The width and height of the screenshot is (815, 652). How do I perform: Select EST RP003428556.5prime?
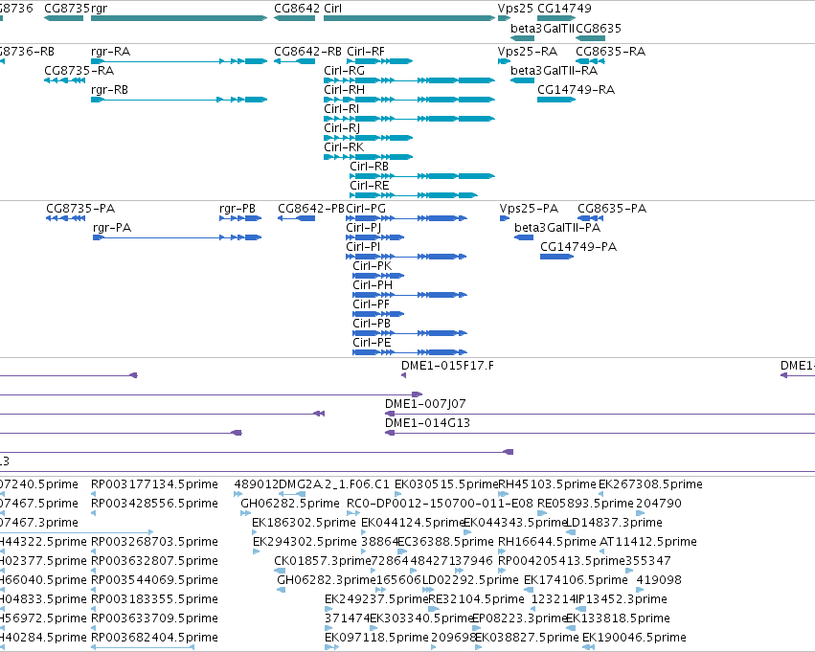point(94,513)
